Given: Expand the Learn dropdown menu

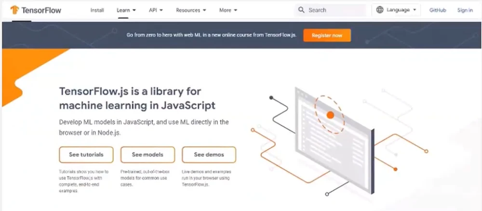Looking at the screenshot, I should [126, 10].
